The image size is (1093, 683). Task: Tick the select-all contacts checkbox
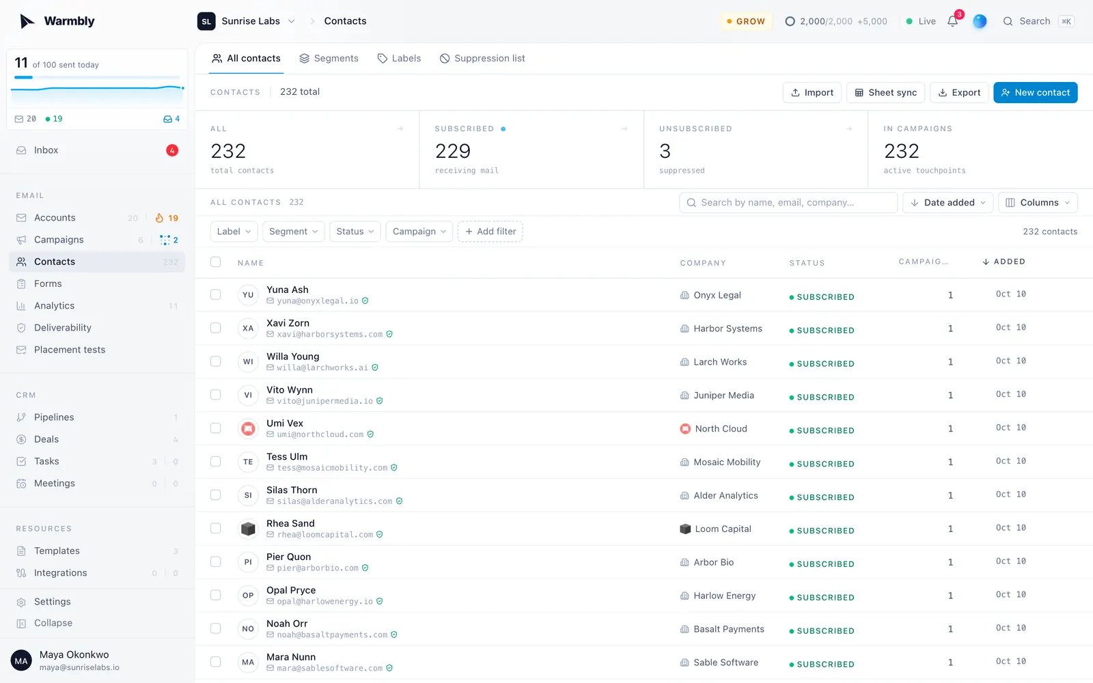point(216,262)
